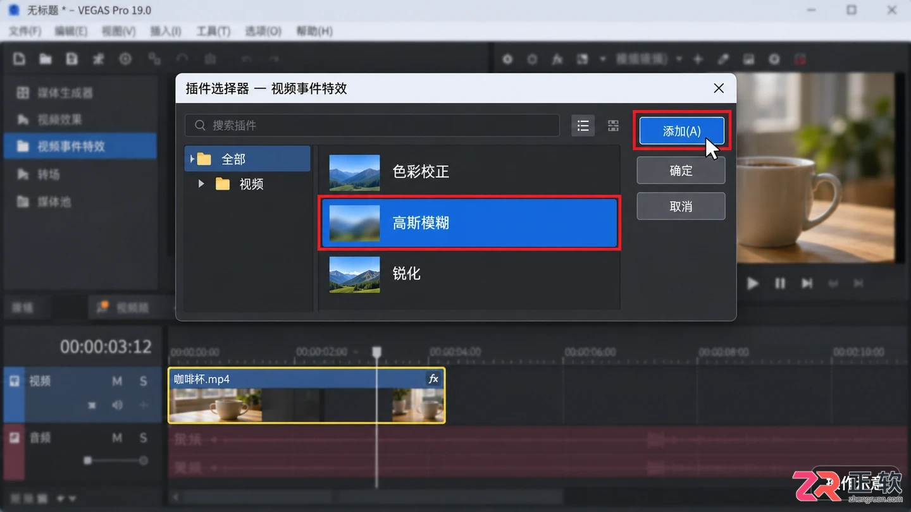Expand the 视频 folder in plugin tree
911x512 pixels.
tap(201, 184)
